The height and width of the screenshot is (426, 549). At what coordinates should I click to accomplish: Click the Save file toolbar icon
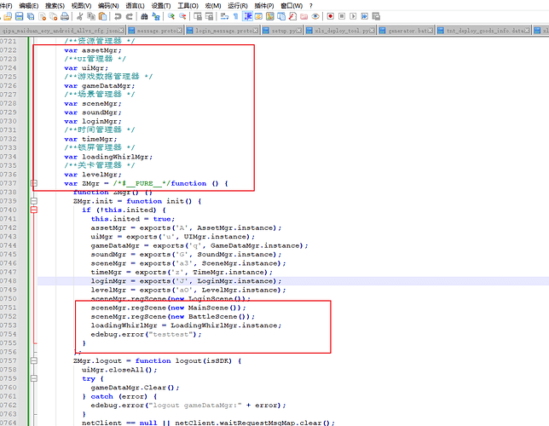click(x=20, y=16)
